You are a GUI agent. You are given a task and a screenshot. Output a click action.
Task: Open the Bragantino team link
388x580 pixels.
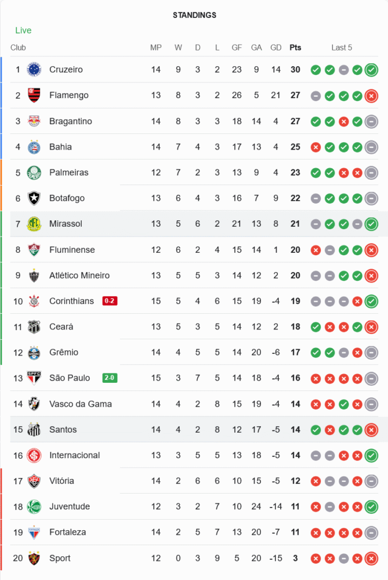pyautogui.click(x=70, y=121)
